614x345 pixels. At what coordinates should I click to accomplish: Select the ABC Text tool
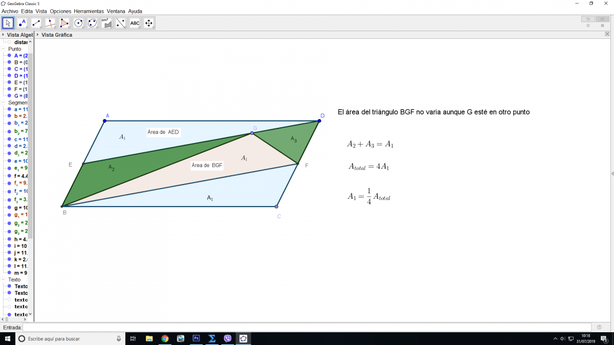tap(135, 23)
